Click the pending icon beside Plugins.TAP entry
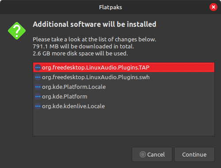221x168 pixels. (x=38, y=68)
